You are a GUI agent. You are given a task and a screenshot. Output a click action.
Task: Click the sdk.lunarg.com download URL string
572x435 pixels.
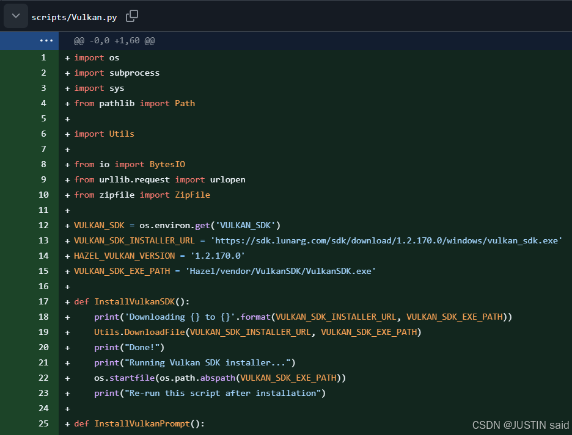click(386, 240)
